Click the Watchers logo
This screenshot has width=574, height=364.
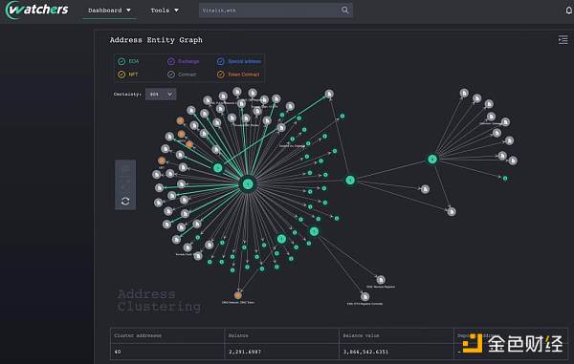pyautogui.click(x=37, y=10)
